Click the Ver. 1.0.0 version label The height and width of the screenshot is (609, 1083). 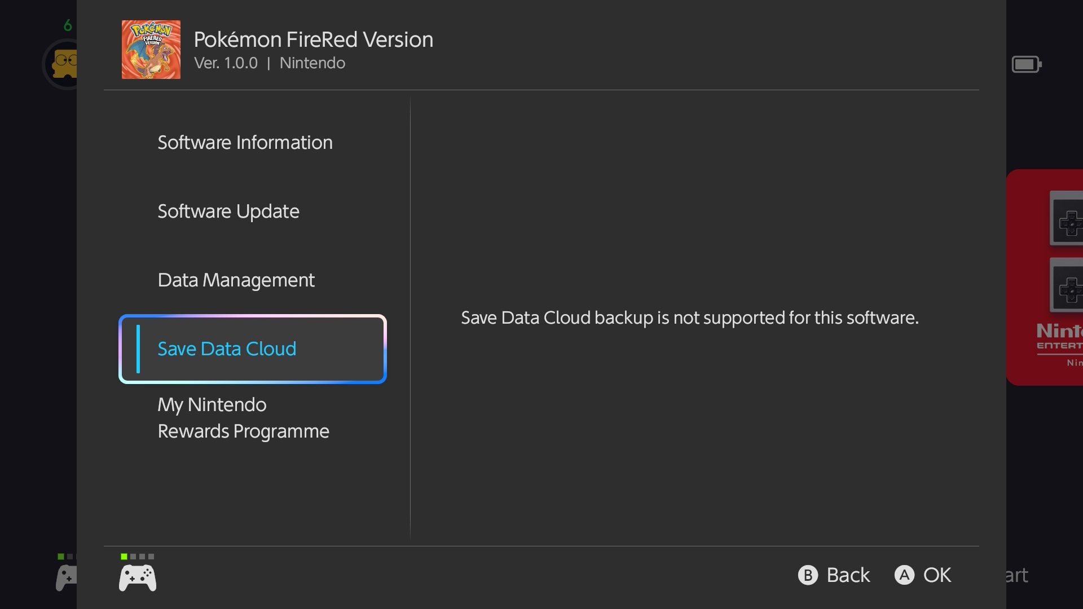point(226,63)
